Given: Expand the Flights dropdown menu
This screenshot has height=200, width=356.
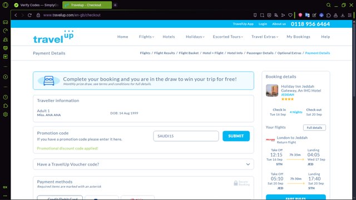Looking at the screenshot, I should (146, 37).
